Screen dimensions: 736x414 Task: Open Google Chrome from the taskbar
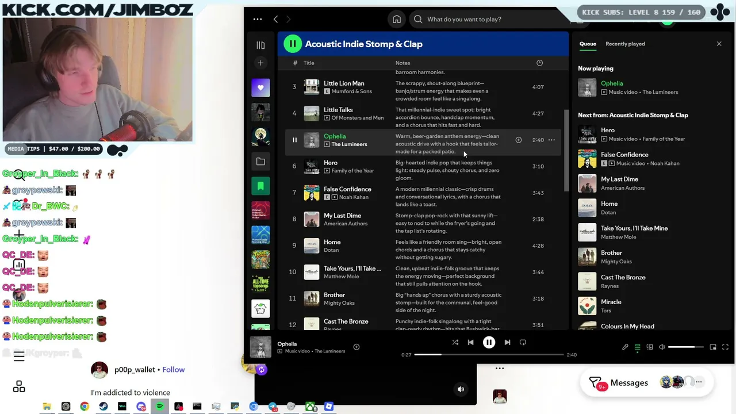click(85, 407)
